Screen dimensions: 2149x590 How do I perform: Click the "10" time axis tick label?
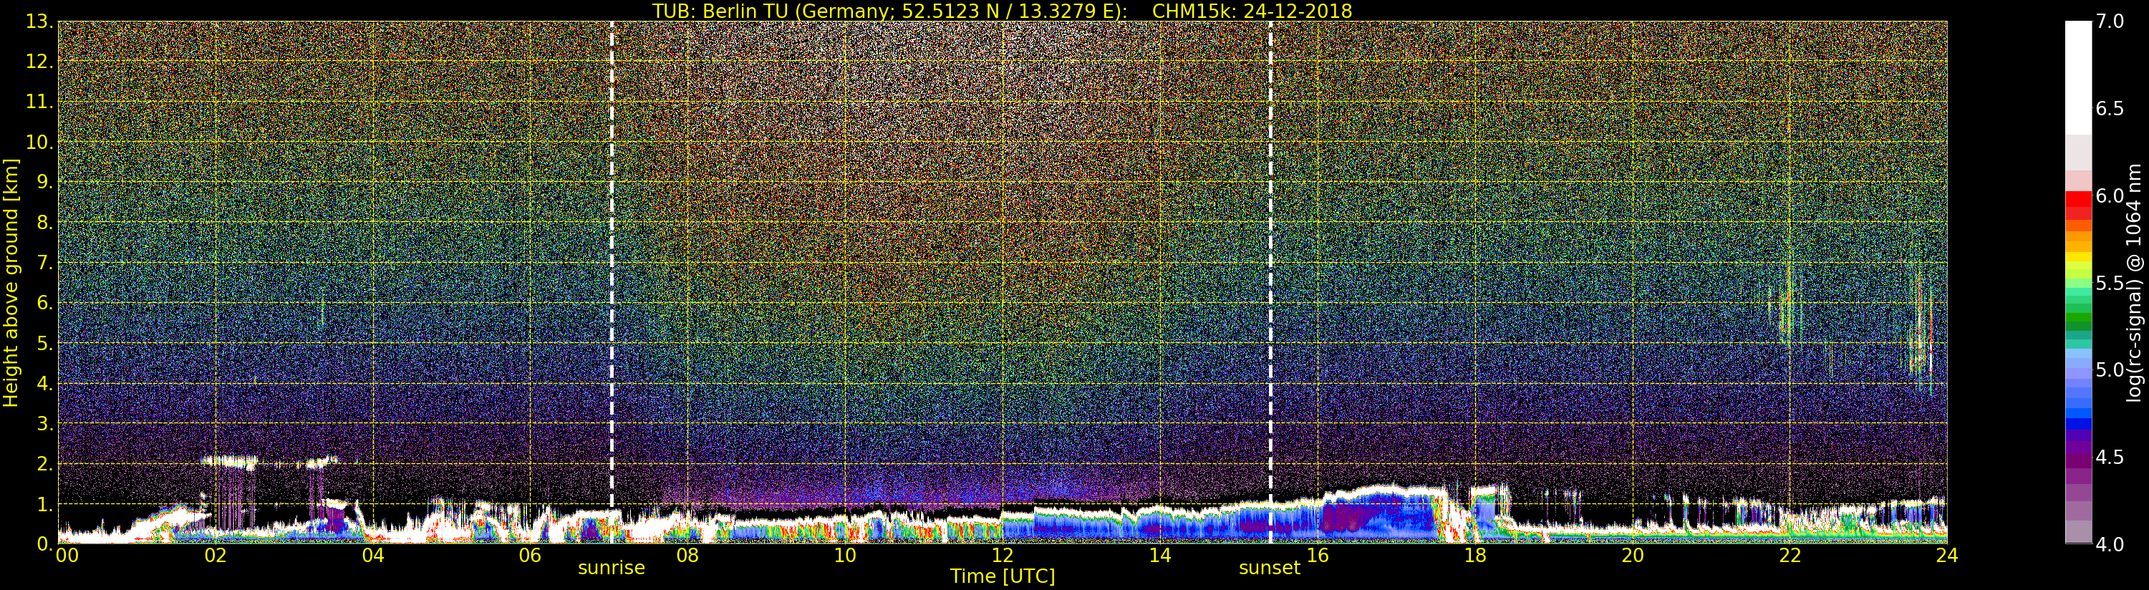(845, 556)
